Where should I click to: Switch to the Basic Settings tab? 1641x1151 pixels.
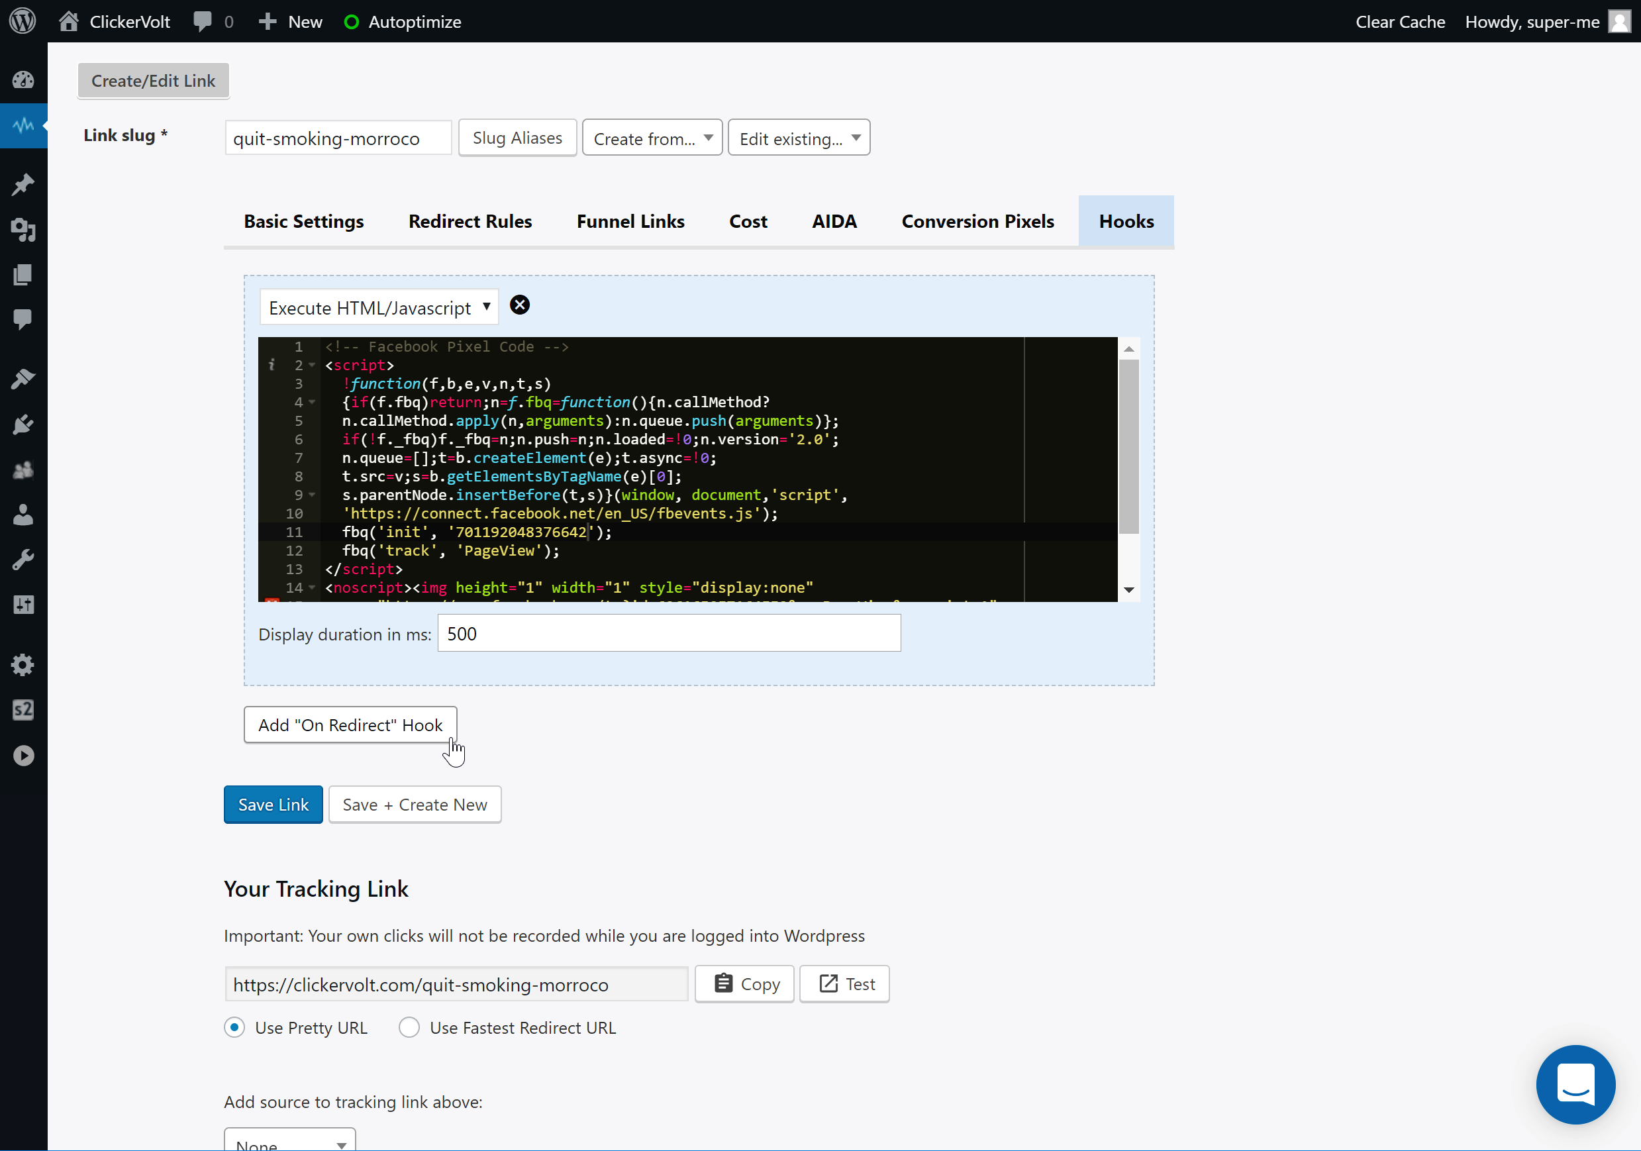(x=304, y=222)
